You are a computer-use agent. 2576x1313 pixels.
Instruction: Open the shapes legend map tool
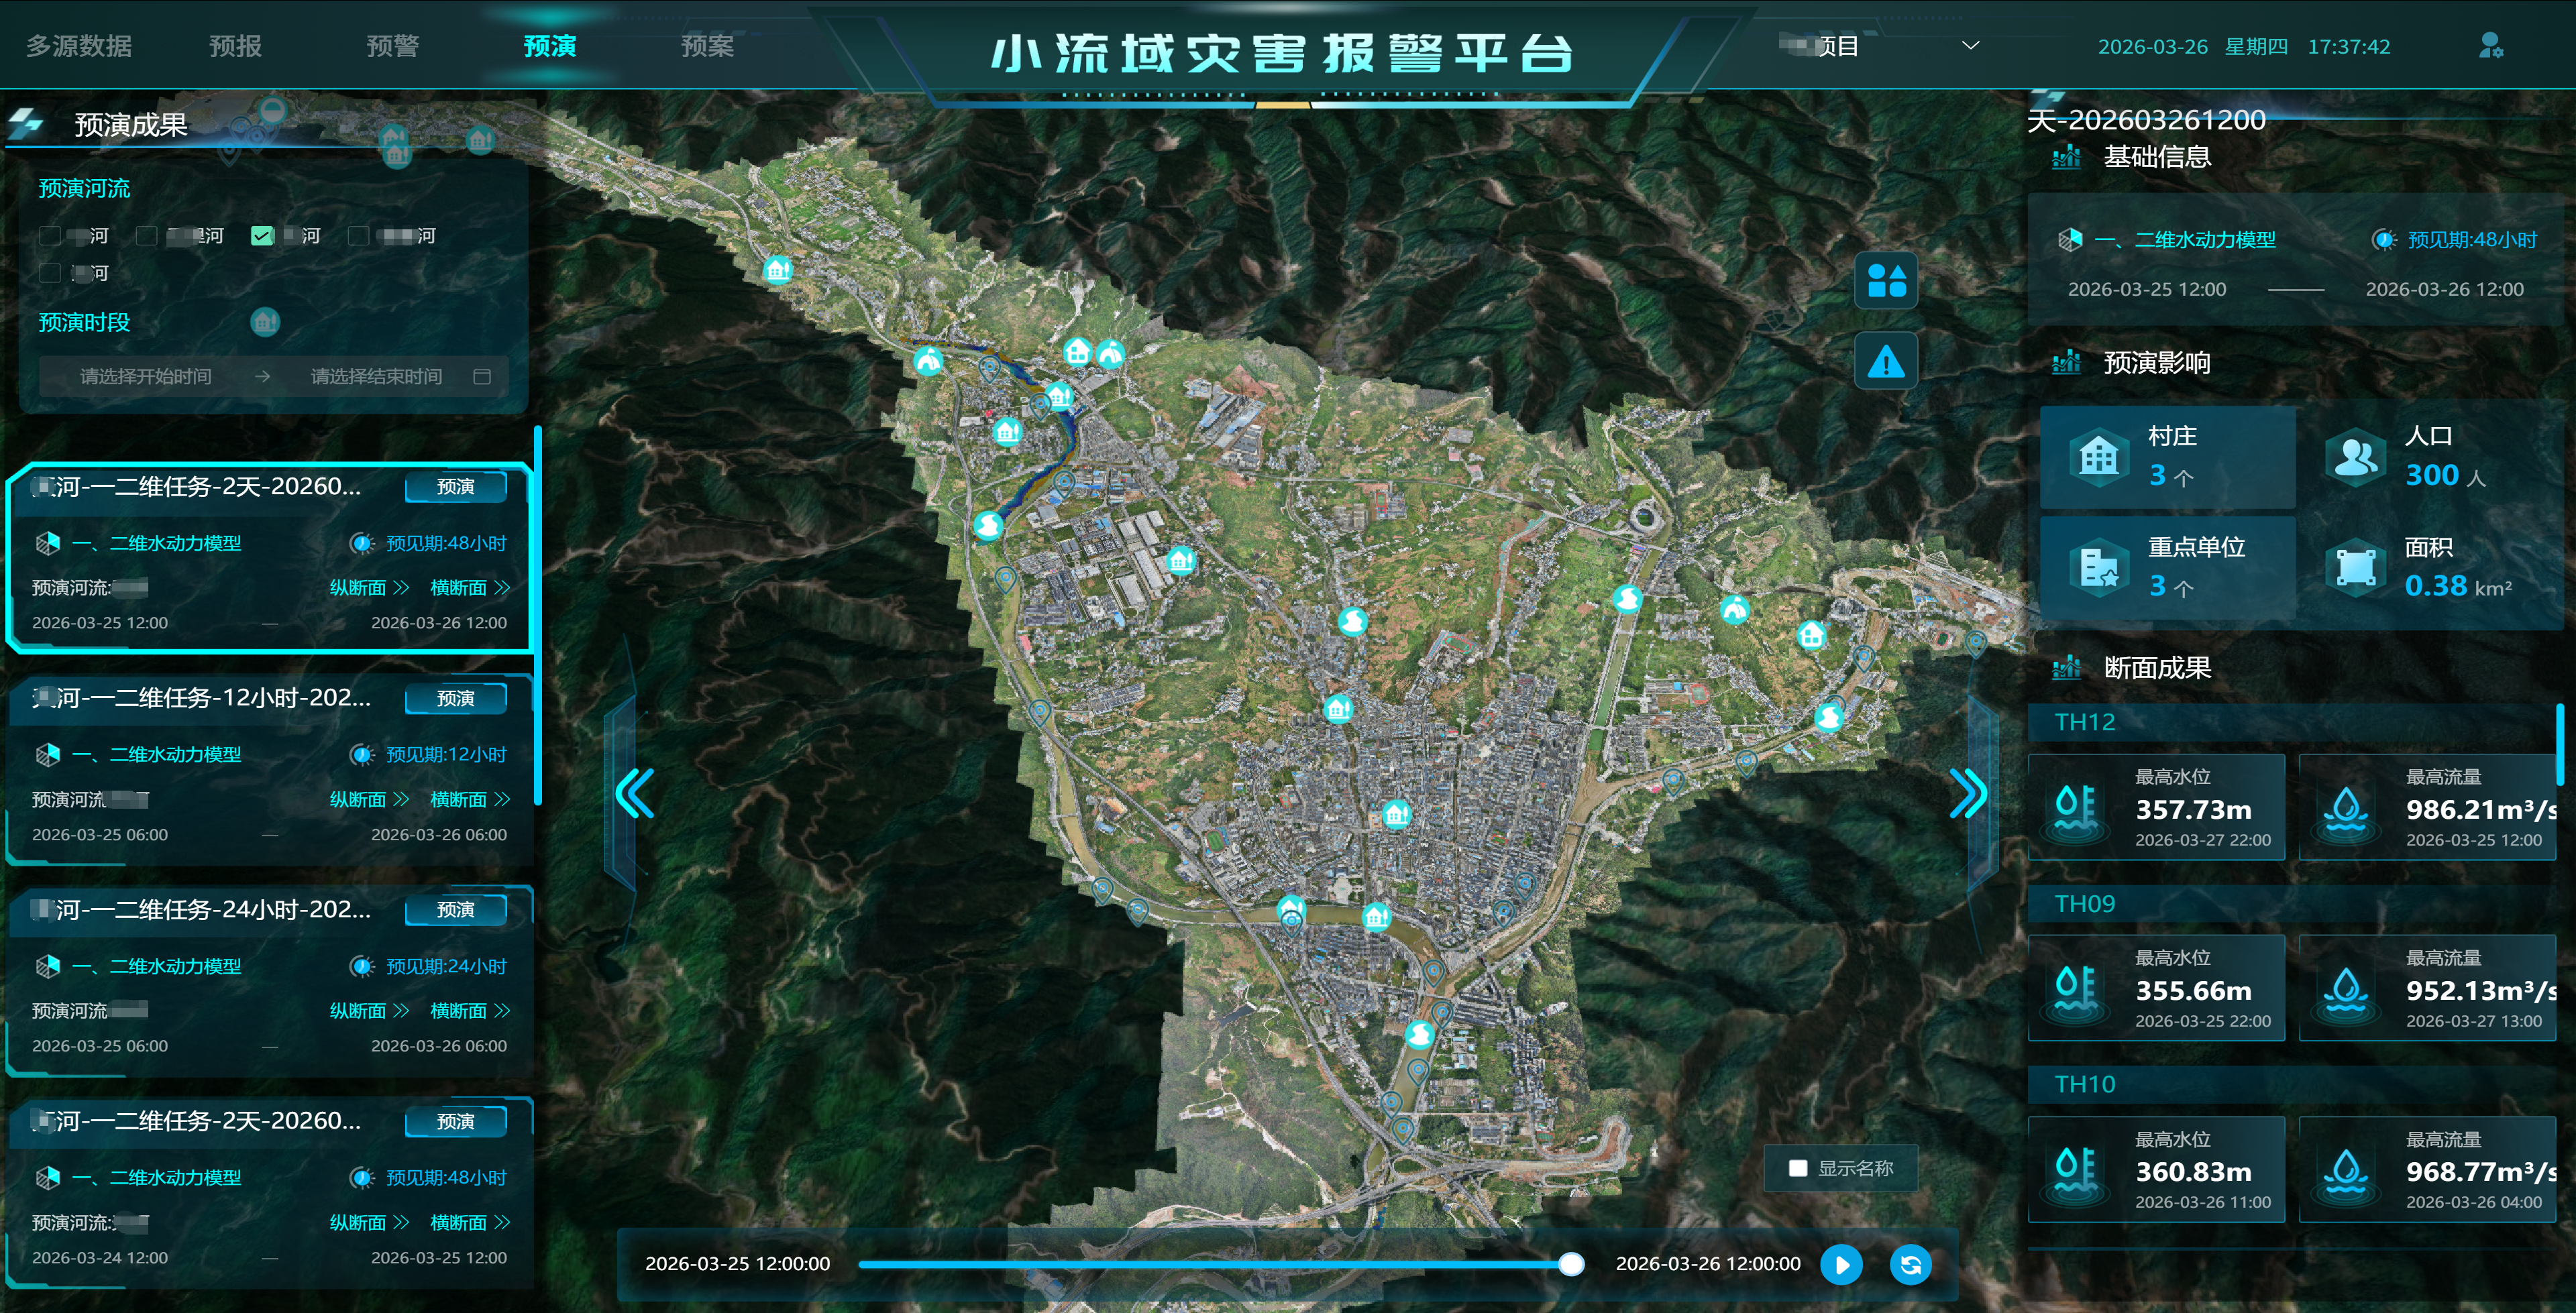pyautogui.click(x=1886, y=281)
